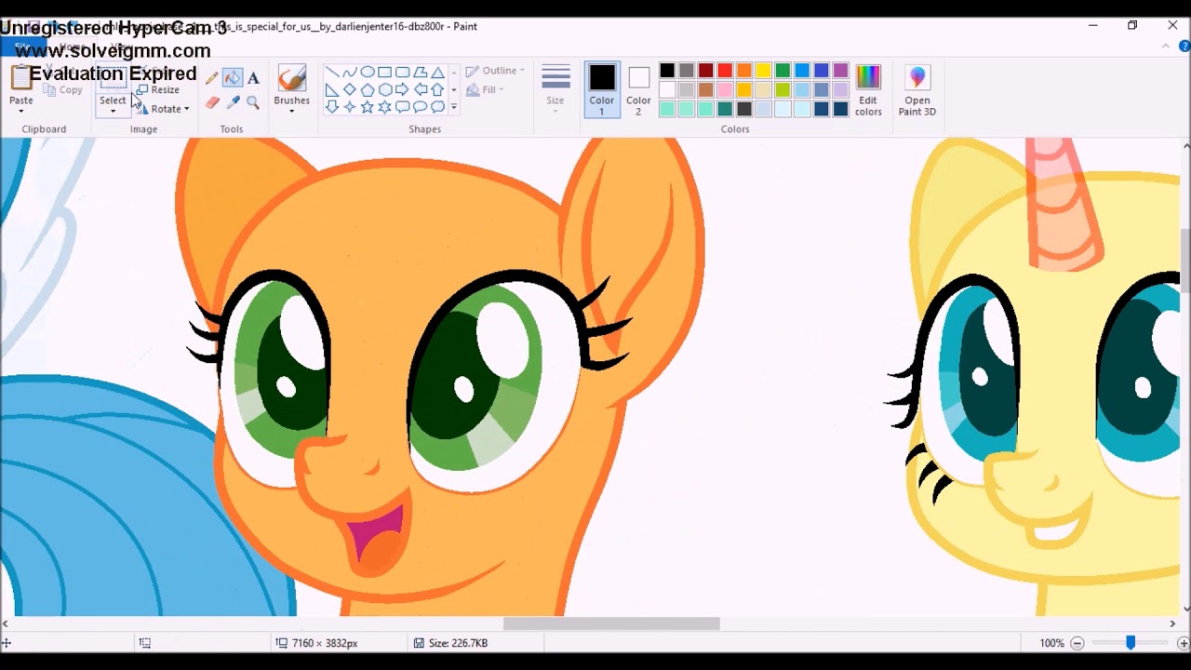1191x670 pixels.
Task: Move the Shapes gallery down one row
Action: [x=454, y=90]
